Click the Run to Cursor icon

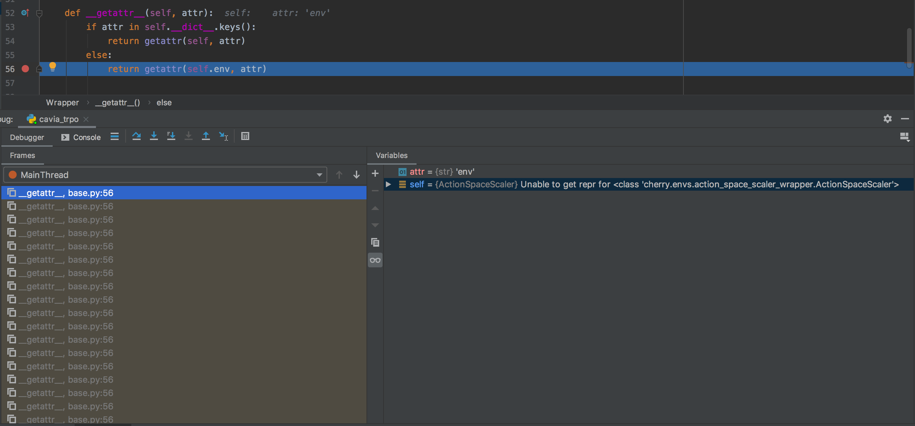(x=224, y=136)
